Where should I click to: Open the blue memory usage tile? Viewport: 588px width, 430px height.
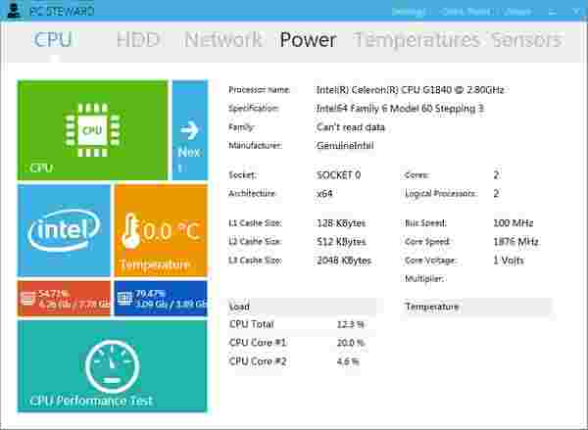(161, 298)
